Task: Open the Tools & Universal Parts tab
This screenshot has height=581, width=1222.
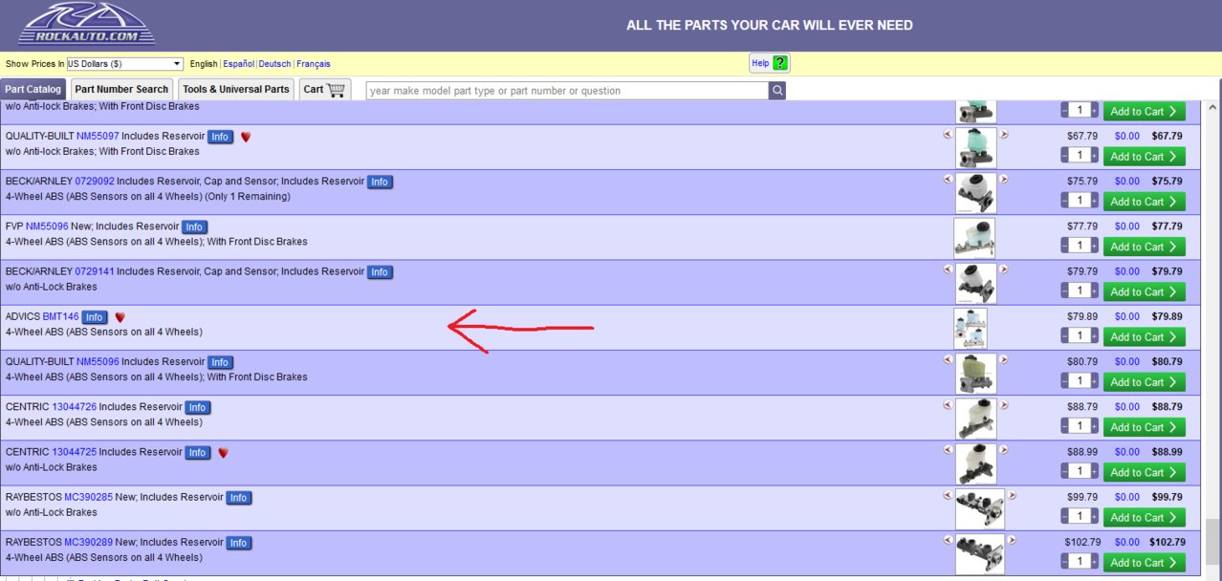Action: 236,89
